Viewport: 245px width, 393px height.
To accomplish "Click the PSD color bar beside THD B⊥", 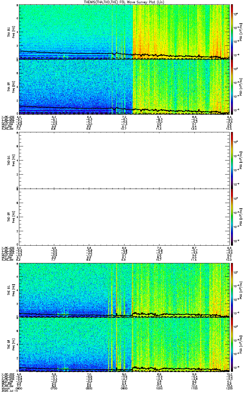I will [x=232, y=160].
